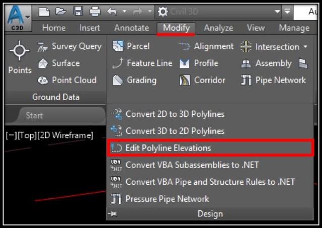Open the Manage ribbon tab
This screenshot has width=322, height=228.
pyautogui.click(x=294, y=28)
